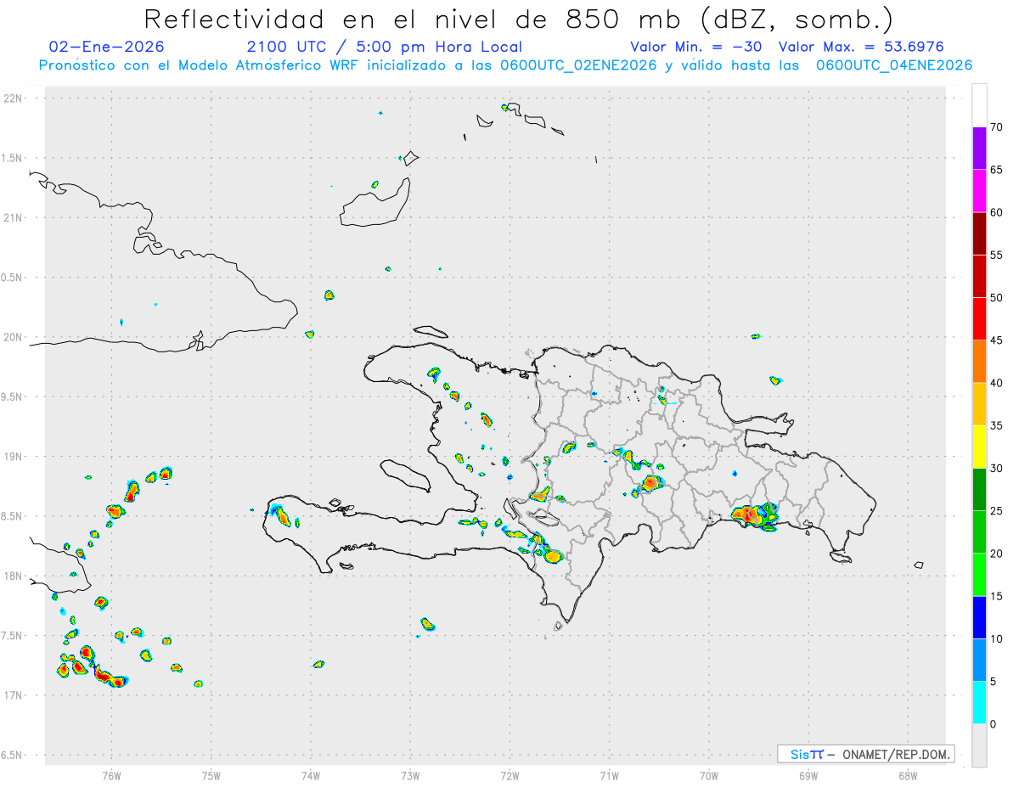The height and width of the screenshot is (787, 1019).
Task: Pick the dark red 55–60 dBZ band
Action: [x=979, y=233]
